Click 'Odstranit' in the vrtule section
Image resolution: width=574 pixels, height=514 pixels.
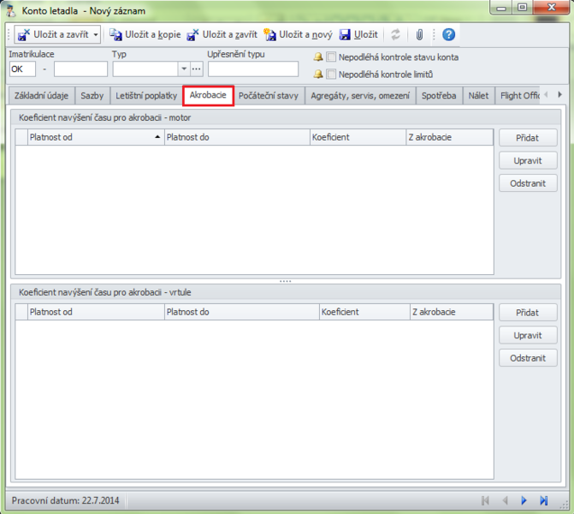pos(528,358)
